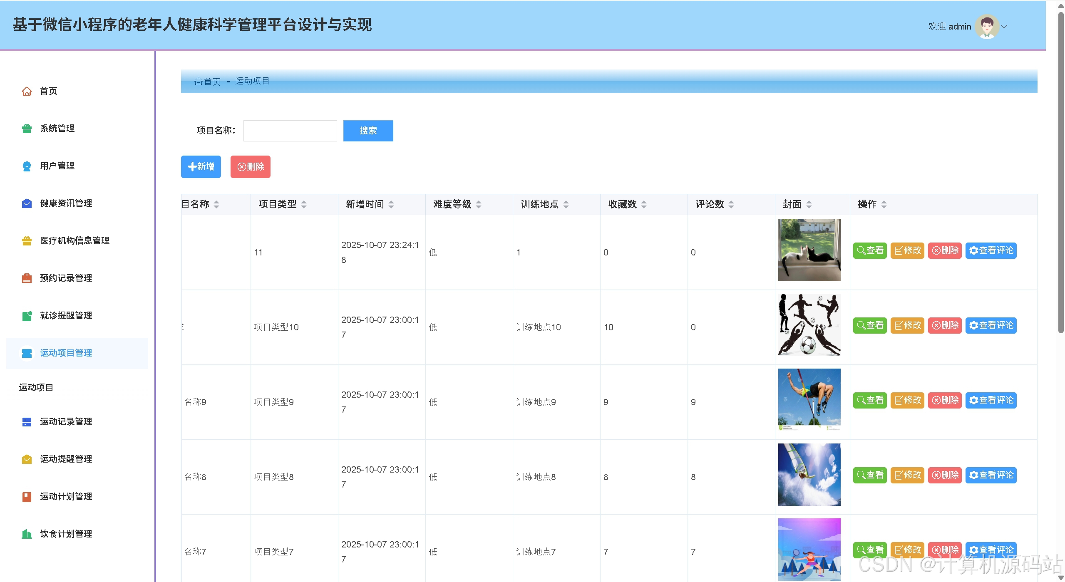The image size is (1065, 582).
Task: Click the breadcrumb home icon
Action: coord(199,81)
